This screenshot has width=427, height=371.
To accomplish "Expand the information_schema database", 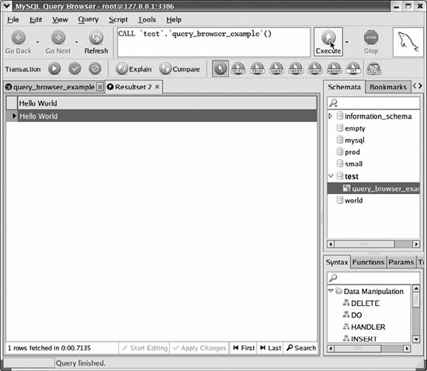I will click(x=330, y=116).
